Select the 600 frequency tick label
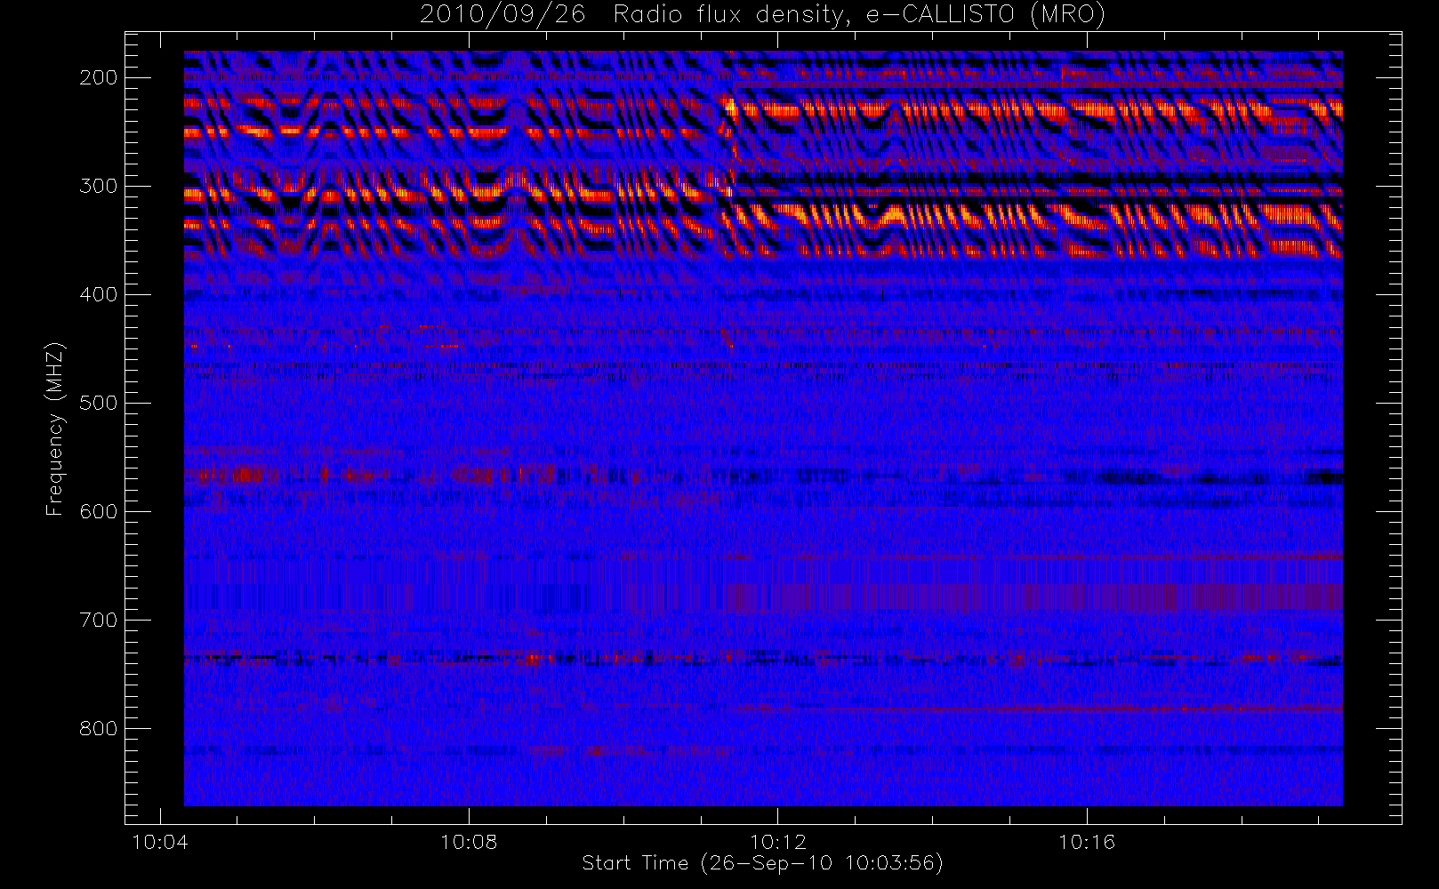 pyautogui.click(x=99, y=511)
